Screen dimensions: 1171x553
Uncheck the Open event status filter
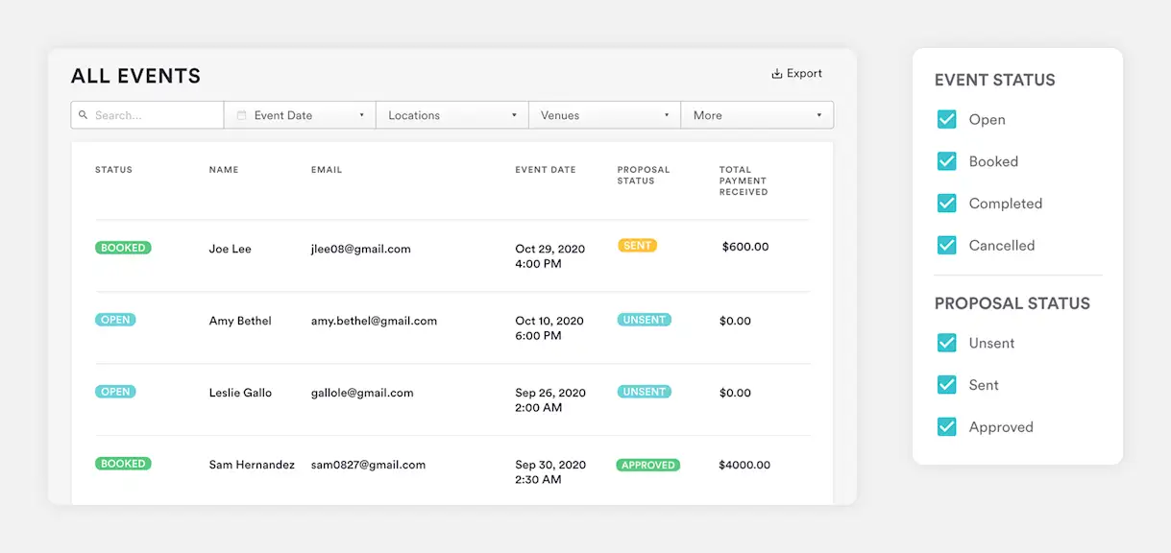947,120
